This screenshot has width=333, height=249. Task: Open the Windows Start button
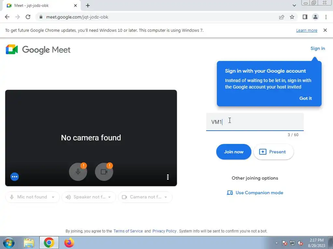9,243
